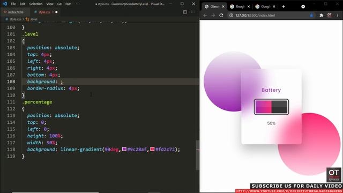Click line number 118 in the gutter
The height and width of the screenshot is (193, 343).
11,150
